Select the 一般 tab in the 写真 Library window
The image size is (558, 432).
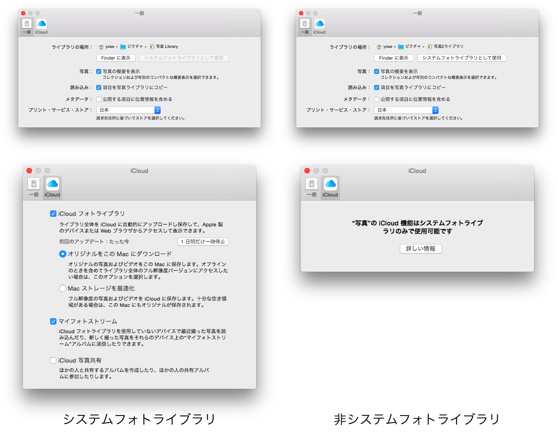[27, 26]
